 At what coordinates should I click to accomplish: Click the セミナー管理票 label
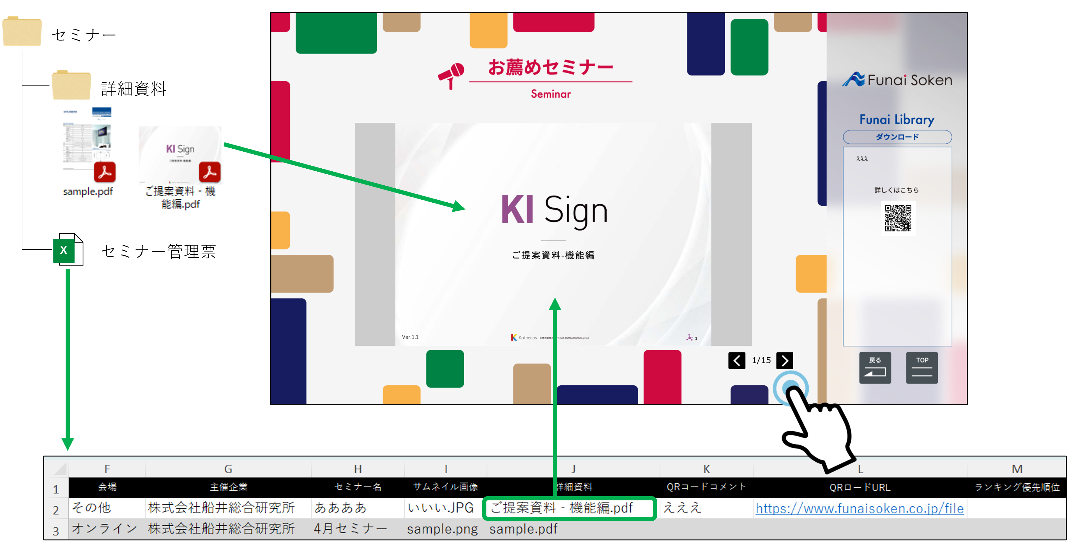pyautogui.click(x=159, y=251)
